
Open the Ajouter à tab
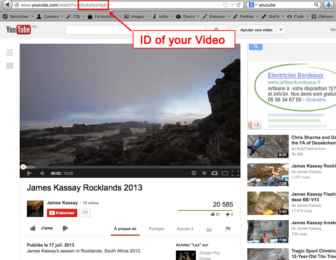coord(185,229)
